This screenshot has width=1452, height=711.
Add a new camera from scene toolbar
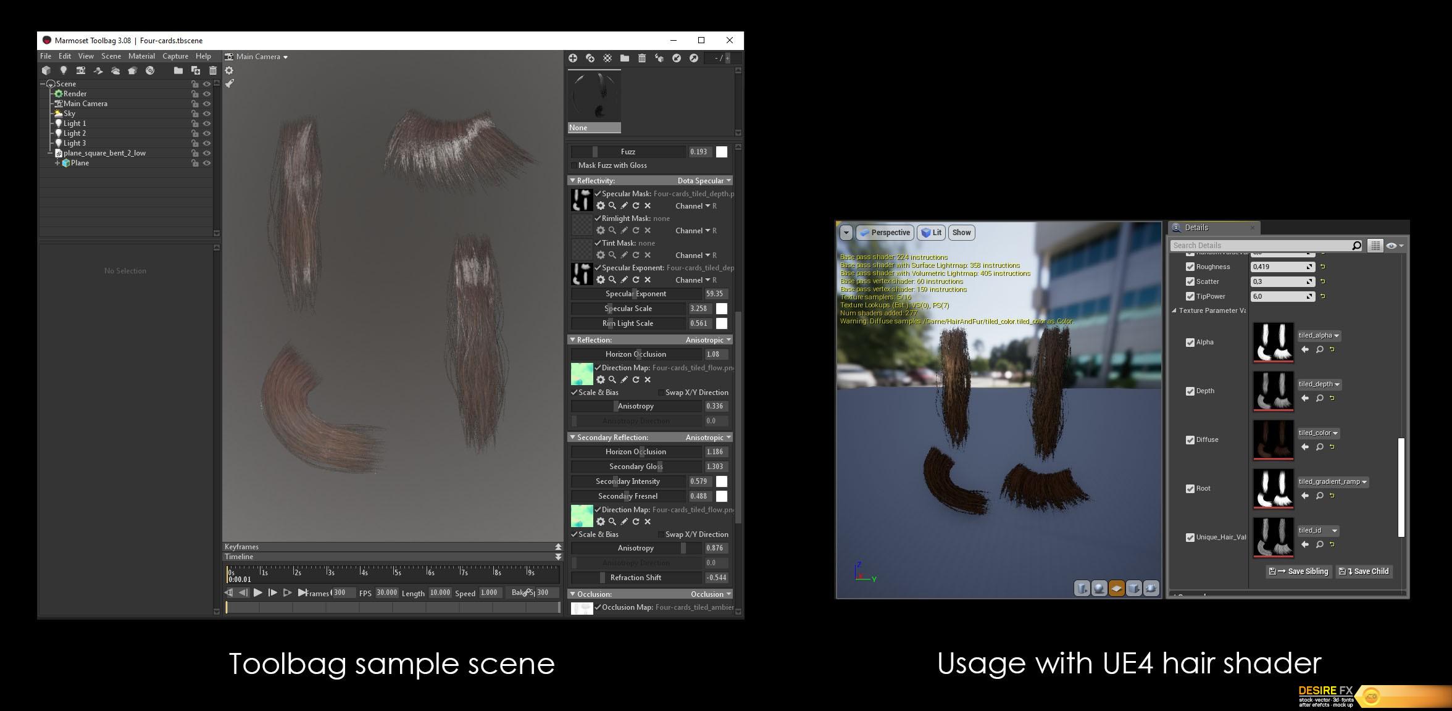pos(80,71)
